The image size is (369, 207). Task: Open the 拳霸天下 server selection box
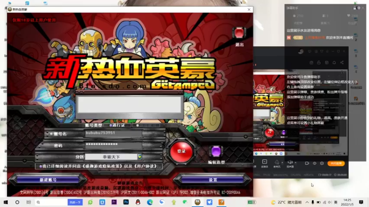coord(111,156)
